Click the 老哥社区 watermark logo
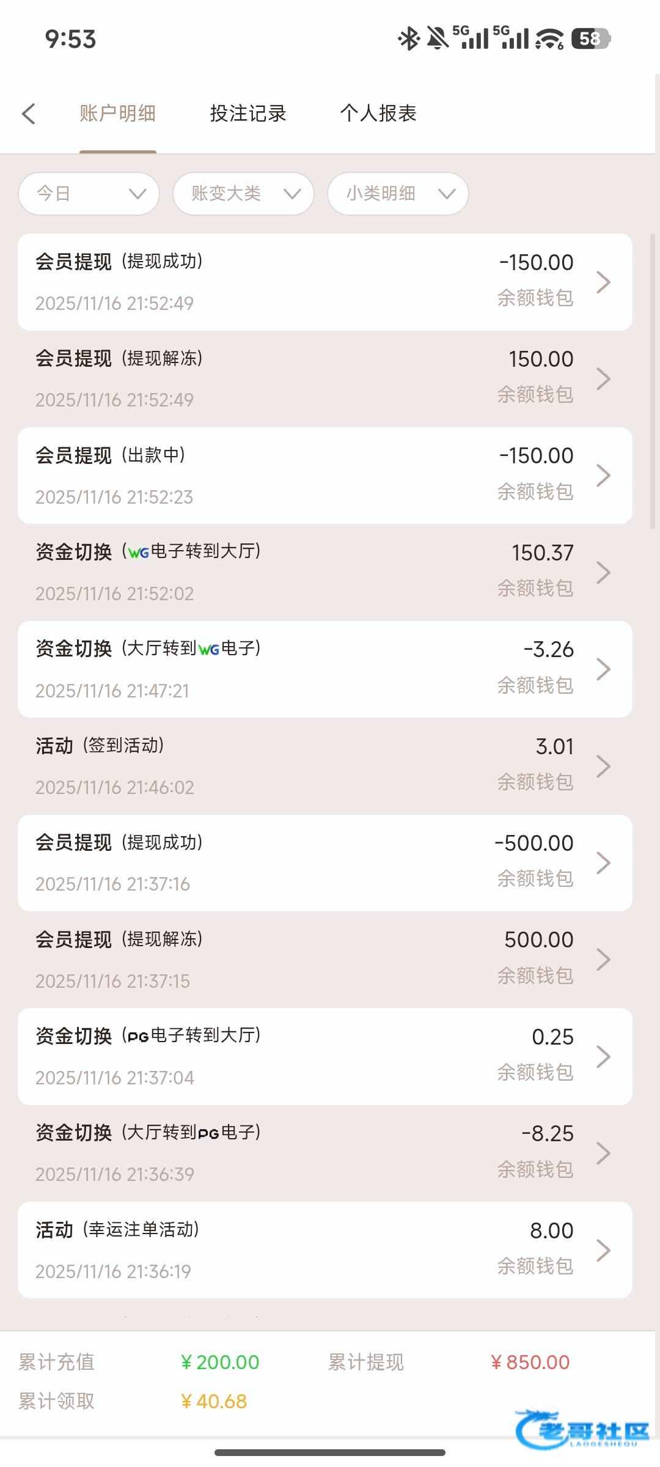The width and height of the screenshot is (660, 1467). coord(583,1429)
